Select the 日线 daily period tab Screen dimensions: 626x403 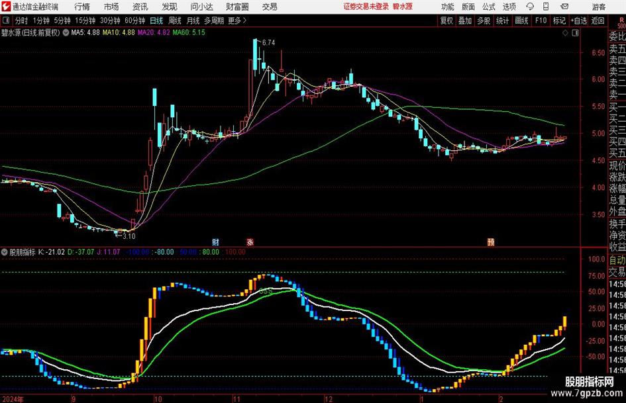click(156, 21)
